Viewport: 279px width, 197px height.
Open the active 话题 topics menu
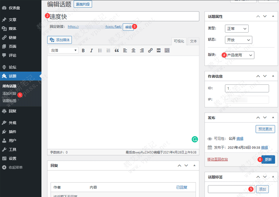(21, 76)
